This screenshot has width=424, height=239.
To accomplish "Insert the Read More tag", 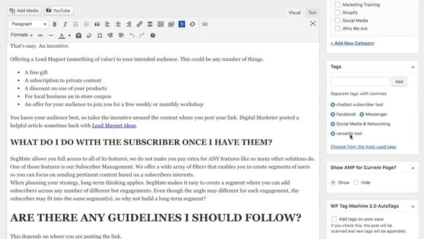I will (150, 24).
